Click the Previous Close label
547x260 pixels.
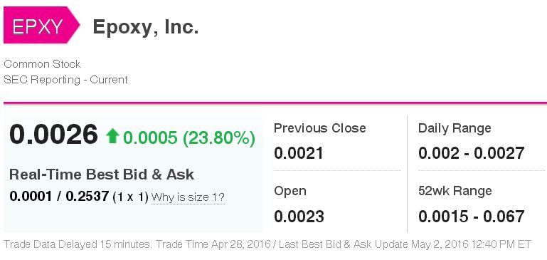(x=320, y=128)
